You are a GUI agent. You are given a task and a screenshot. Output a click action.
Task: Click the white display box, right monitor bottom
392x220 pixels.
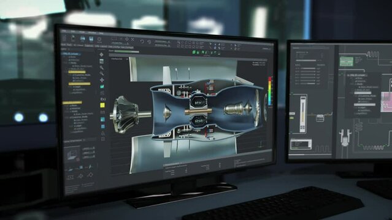[301, 144]
